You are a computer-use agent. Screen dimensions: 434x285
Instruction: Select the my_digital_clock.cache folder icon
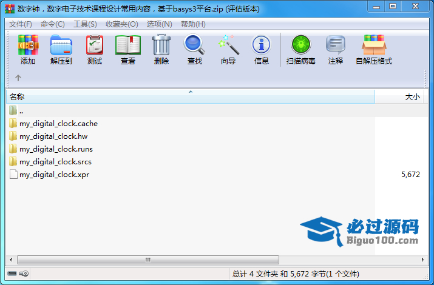[x=13, y=123]
